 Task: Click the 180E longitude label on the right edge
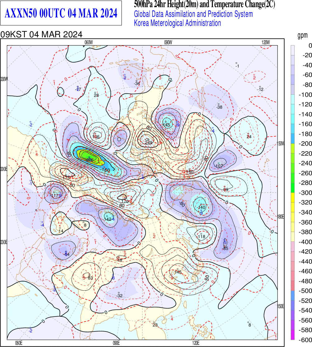[x=281, y=216]
